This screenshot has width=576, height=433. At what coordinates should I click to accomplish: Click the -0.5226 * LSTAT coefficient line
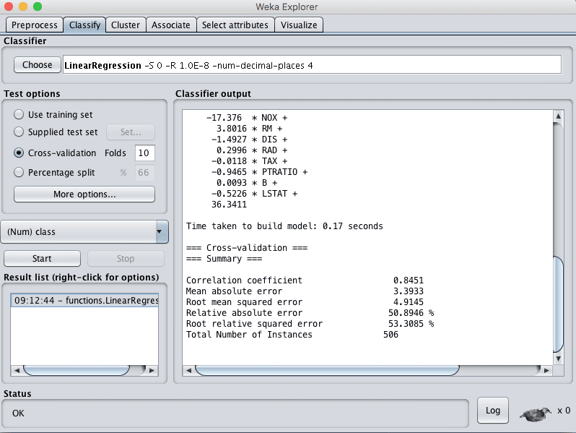[x=254, y=194]
